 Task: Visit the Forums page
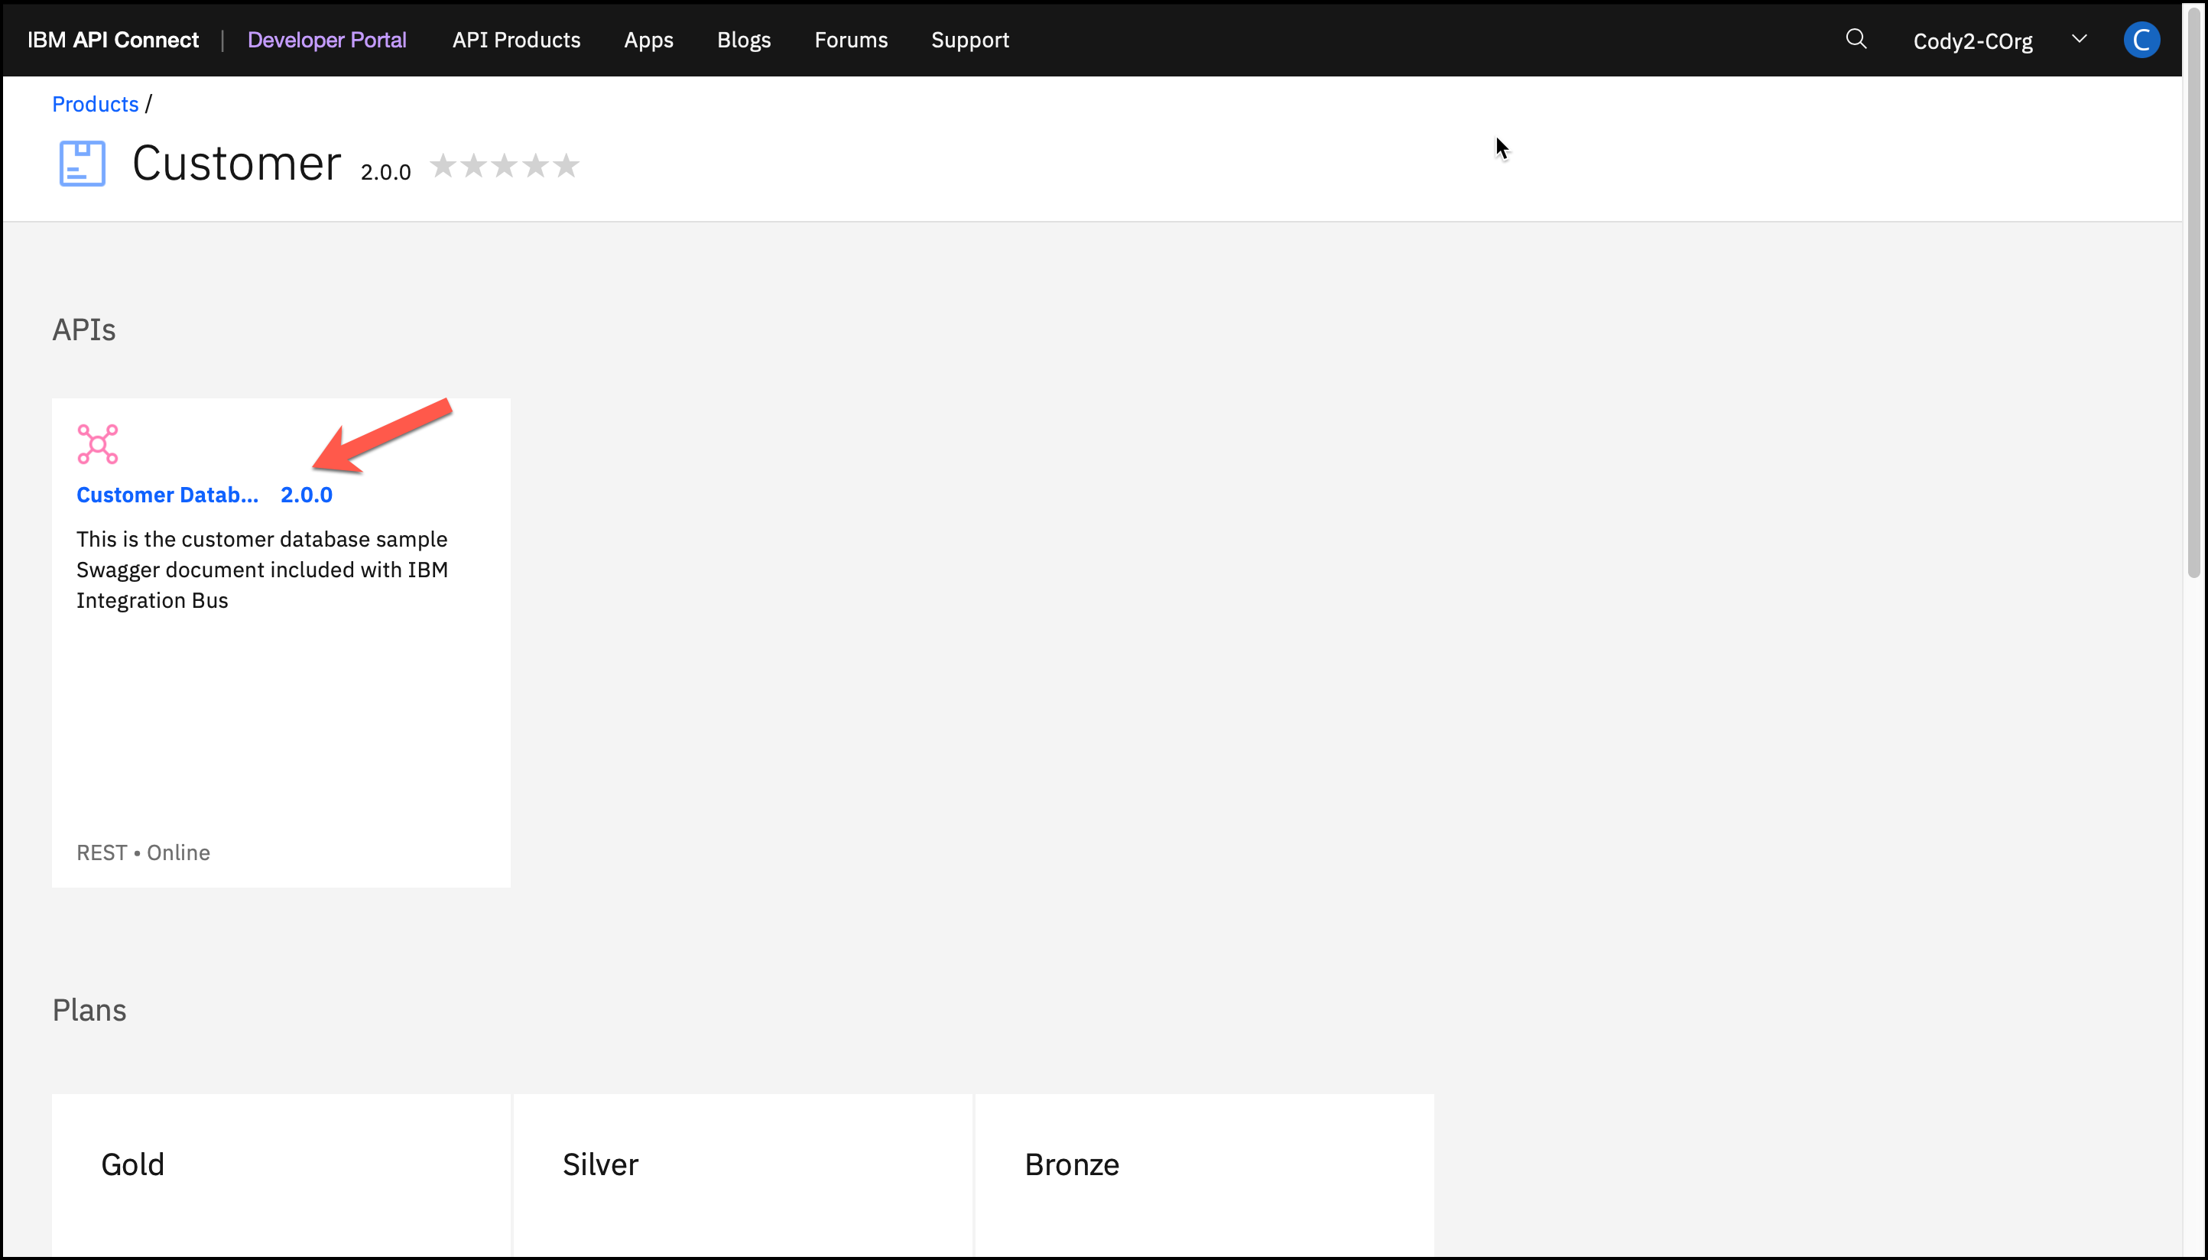click(x=850, y=40)
